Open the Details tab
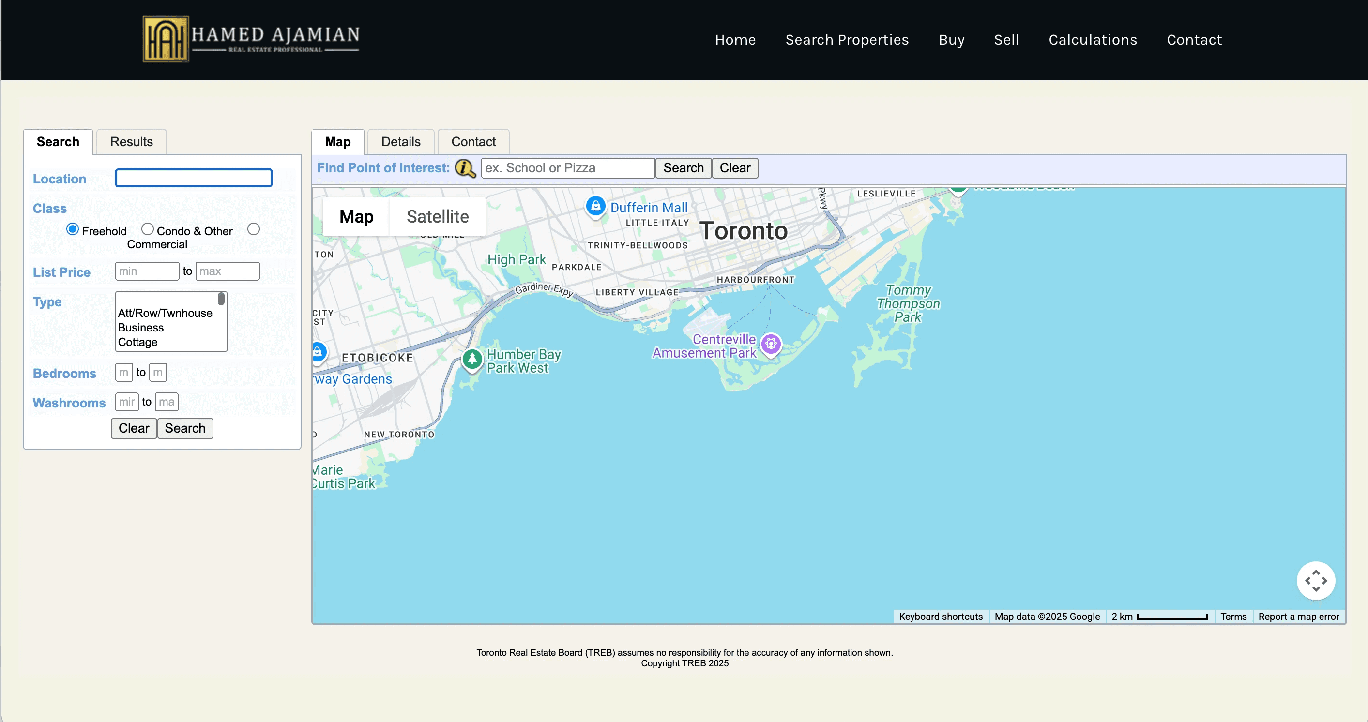This screenshot has width=1368, height=722. [400, 142]
